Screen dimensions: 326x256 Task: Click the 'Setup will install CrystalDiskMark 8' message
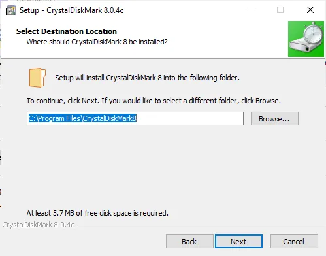pos(147,78)
